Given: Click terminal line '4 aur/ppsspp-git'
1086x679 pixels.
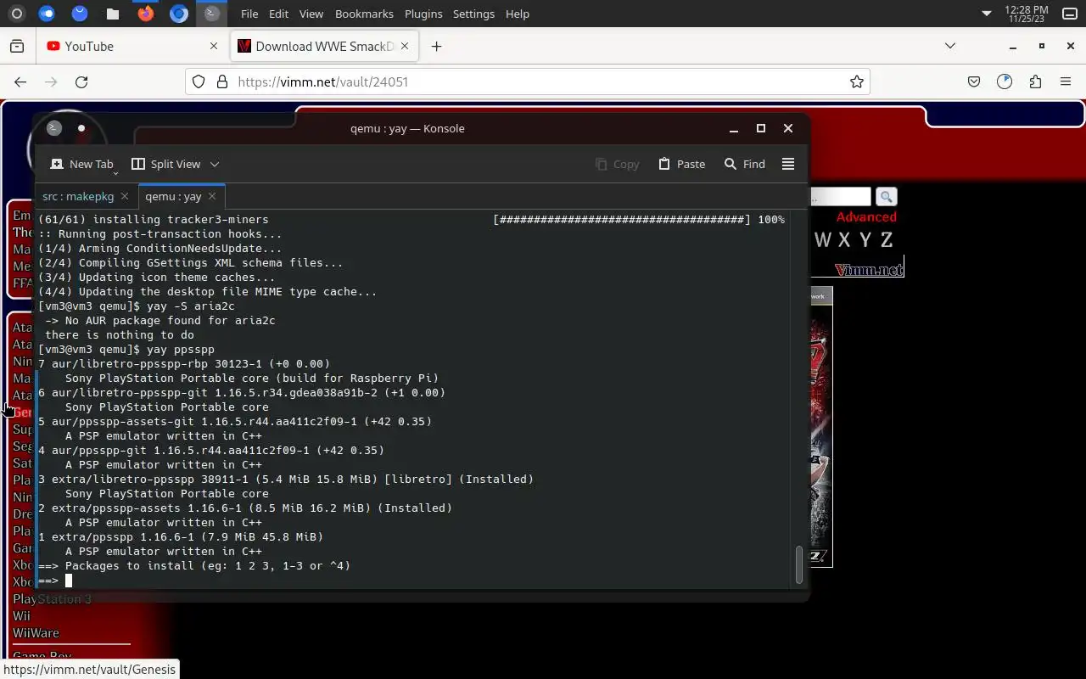Looking at the screenshot, I should point(211,450).
